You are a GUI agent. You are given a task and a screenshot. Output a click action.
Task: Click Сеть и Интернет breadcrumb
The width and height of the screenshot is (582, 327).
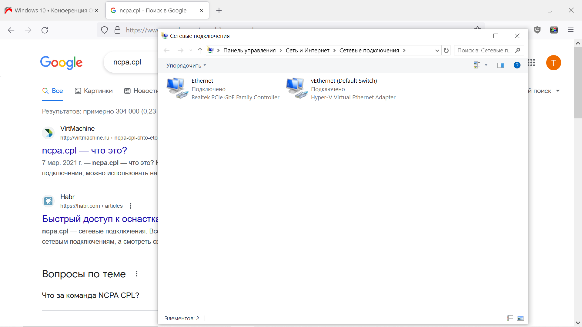tap(307, 51)
